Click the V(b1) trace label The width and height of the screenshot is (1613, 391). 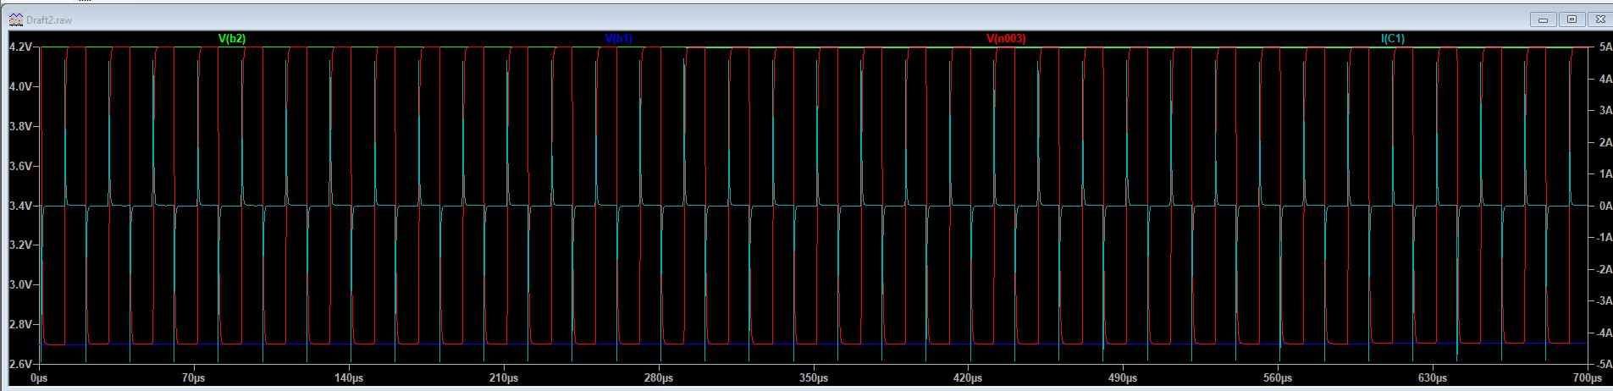coord(619,39)
